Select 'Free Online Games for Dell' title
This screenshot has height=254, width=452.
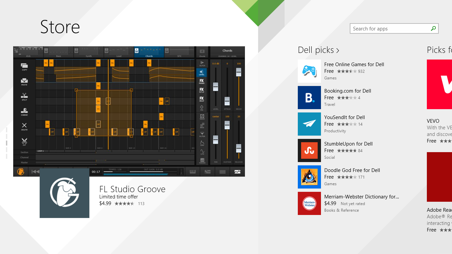354,64
